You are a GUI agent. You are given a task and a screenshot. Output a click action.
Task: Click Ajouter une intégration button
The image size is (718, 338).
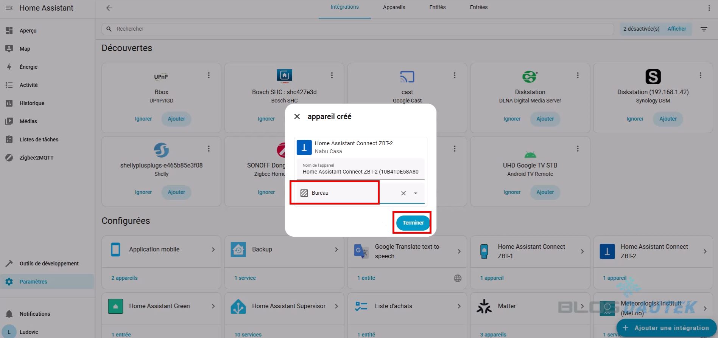(x=666, y=328)
